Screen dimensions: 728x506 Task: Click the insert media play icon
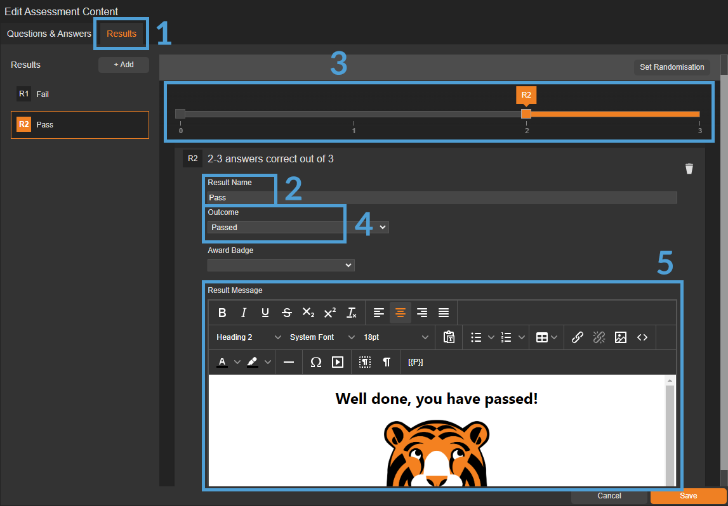point(338,362)
